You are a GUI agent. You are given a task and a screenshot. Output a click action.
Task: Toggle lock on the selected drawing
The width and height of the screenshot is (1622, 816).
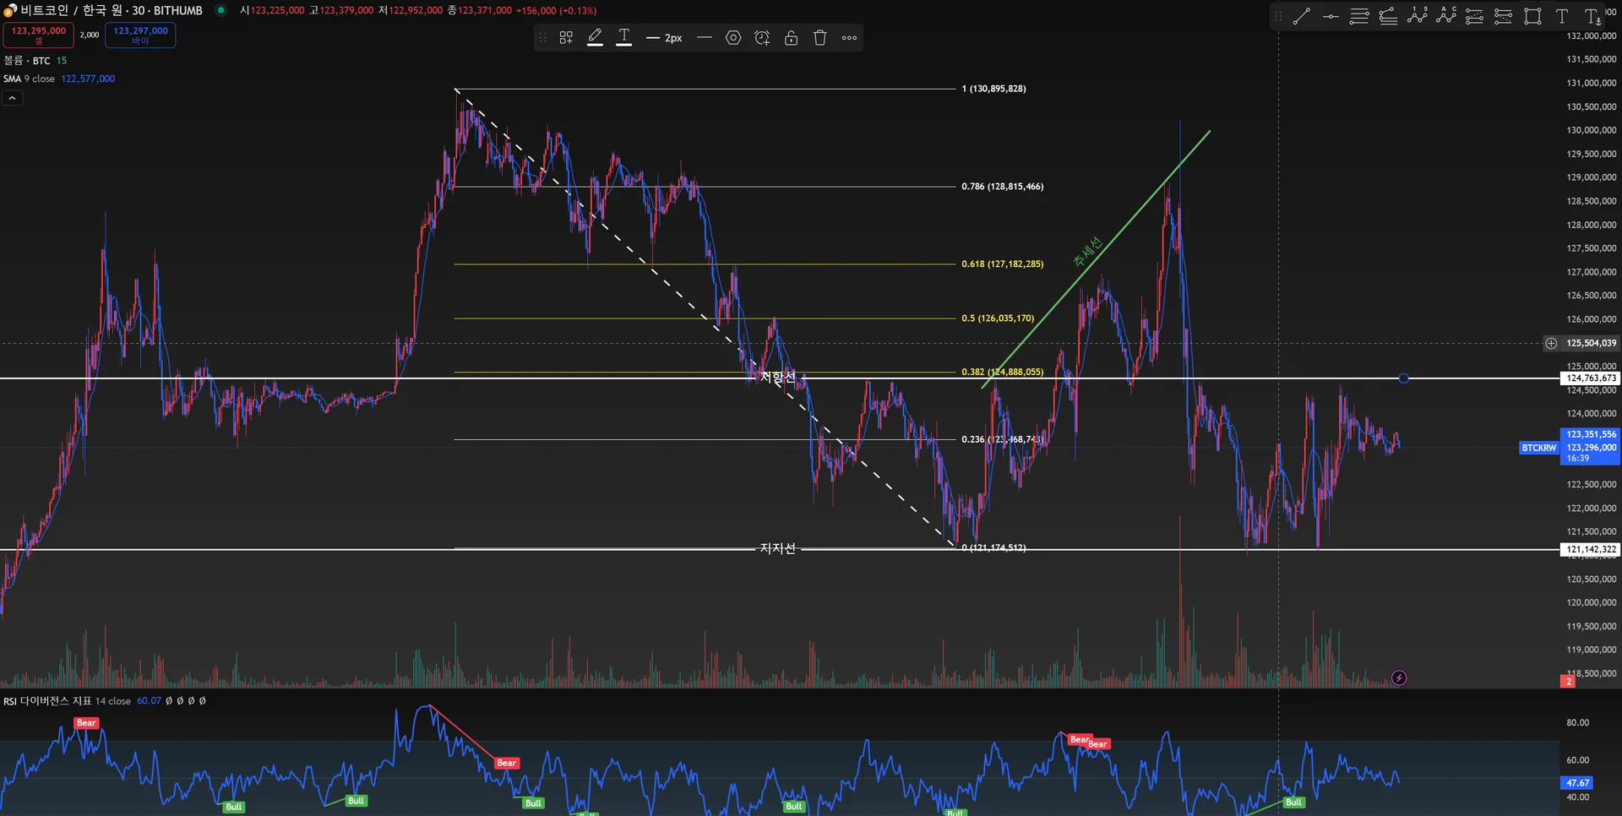pyautogui.click(x=791, y=38)
